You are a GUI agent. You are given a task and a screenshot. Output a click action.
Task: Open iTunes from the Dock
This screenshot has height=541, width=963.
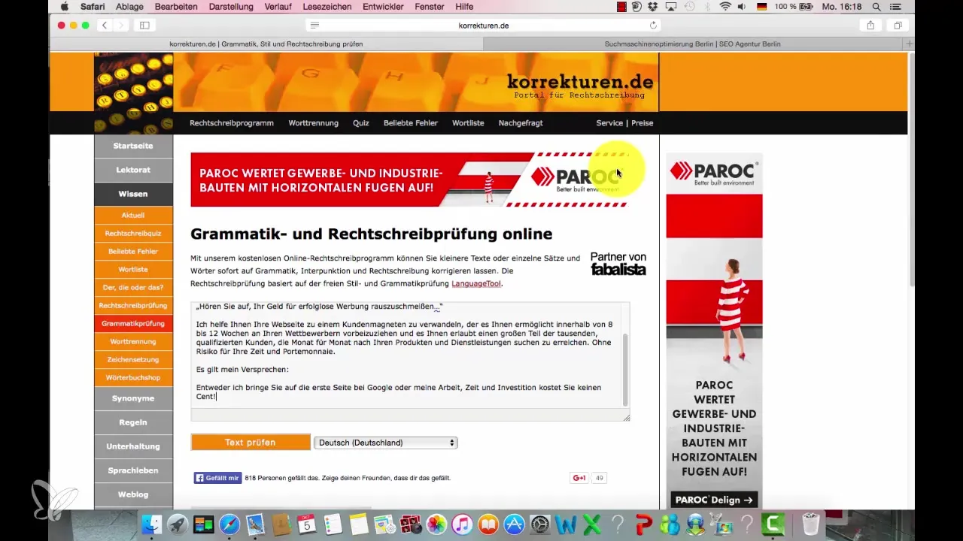[462, 524]
